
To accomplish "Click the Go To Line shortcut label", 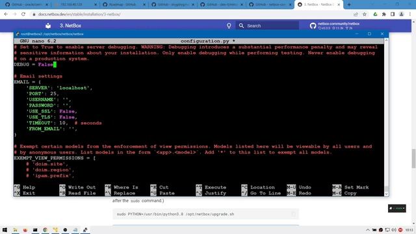I will tap(265, 193).
